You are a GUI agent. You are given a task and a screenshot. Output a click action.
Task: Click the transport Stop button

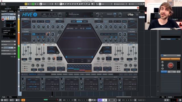(x=105, y=100)
